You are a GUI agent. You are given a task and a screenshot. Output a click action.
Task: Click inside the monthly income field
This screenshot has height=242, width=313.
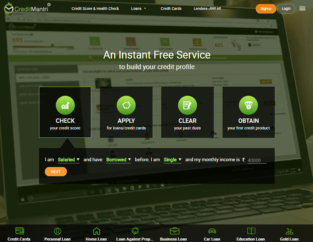[257, 160]
